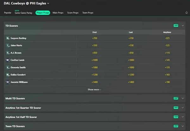Collapse the TD Scorers section chevron
The width and height of the screenshot is (190, 131).
pyautogui.click(x=183, y=26)
